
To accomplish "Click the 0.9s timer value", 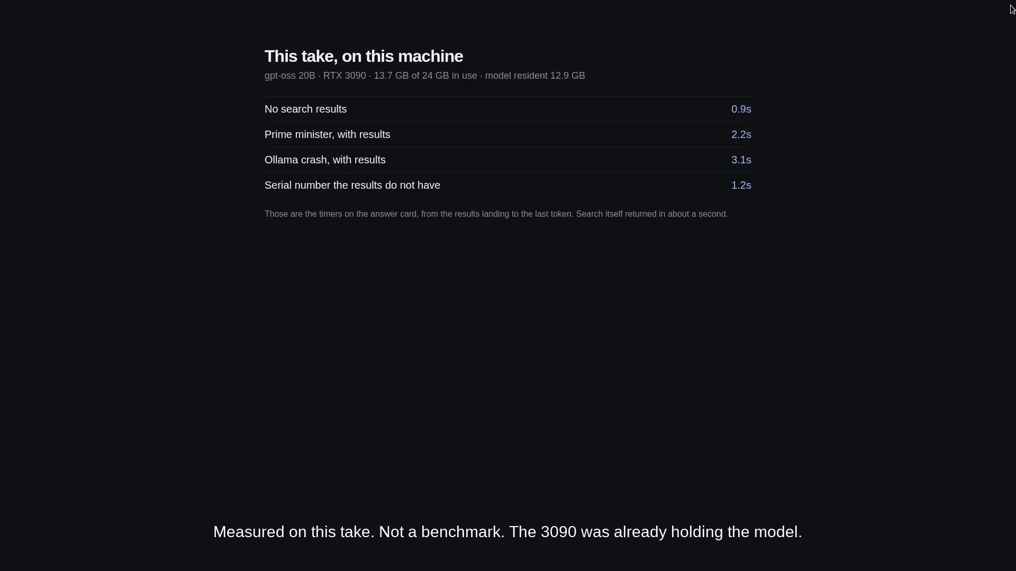I will point(741,109).
